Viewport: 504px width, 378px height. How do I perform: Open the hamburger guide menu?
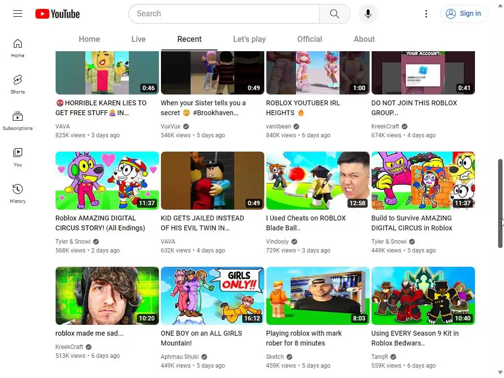click(x=18, y=13)
